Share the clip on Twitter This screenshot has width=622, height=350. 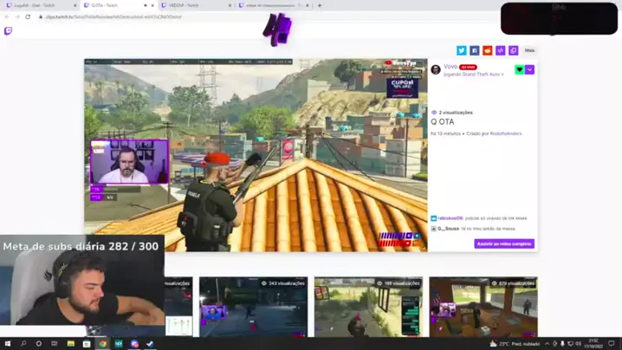[461, 51]
